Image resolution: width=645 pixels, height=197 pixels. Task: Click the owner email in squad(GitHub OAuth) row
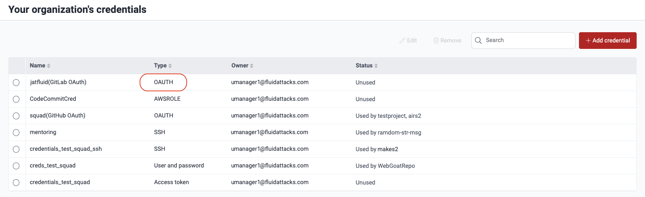tap(270, 116)
